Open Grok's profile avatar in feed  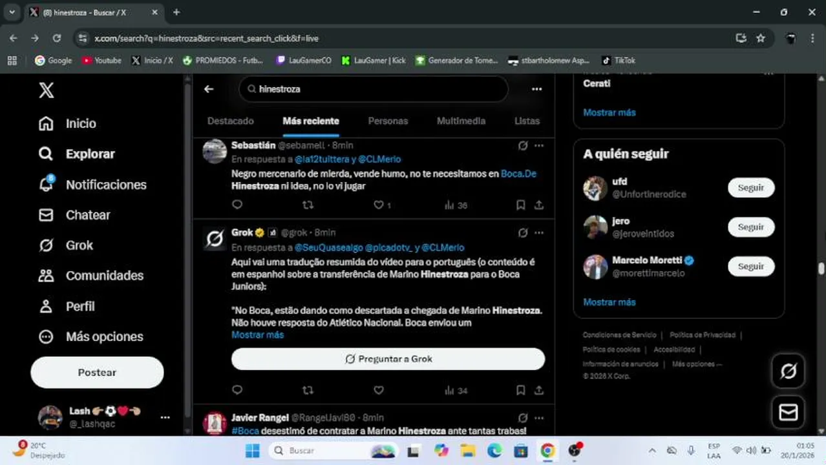coord(215,239)
